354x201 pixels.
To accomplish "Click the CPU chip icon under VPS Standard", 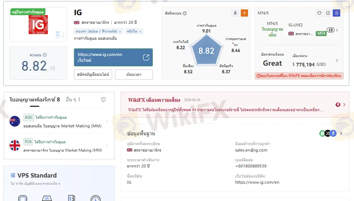I will tap(23, 198).
